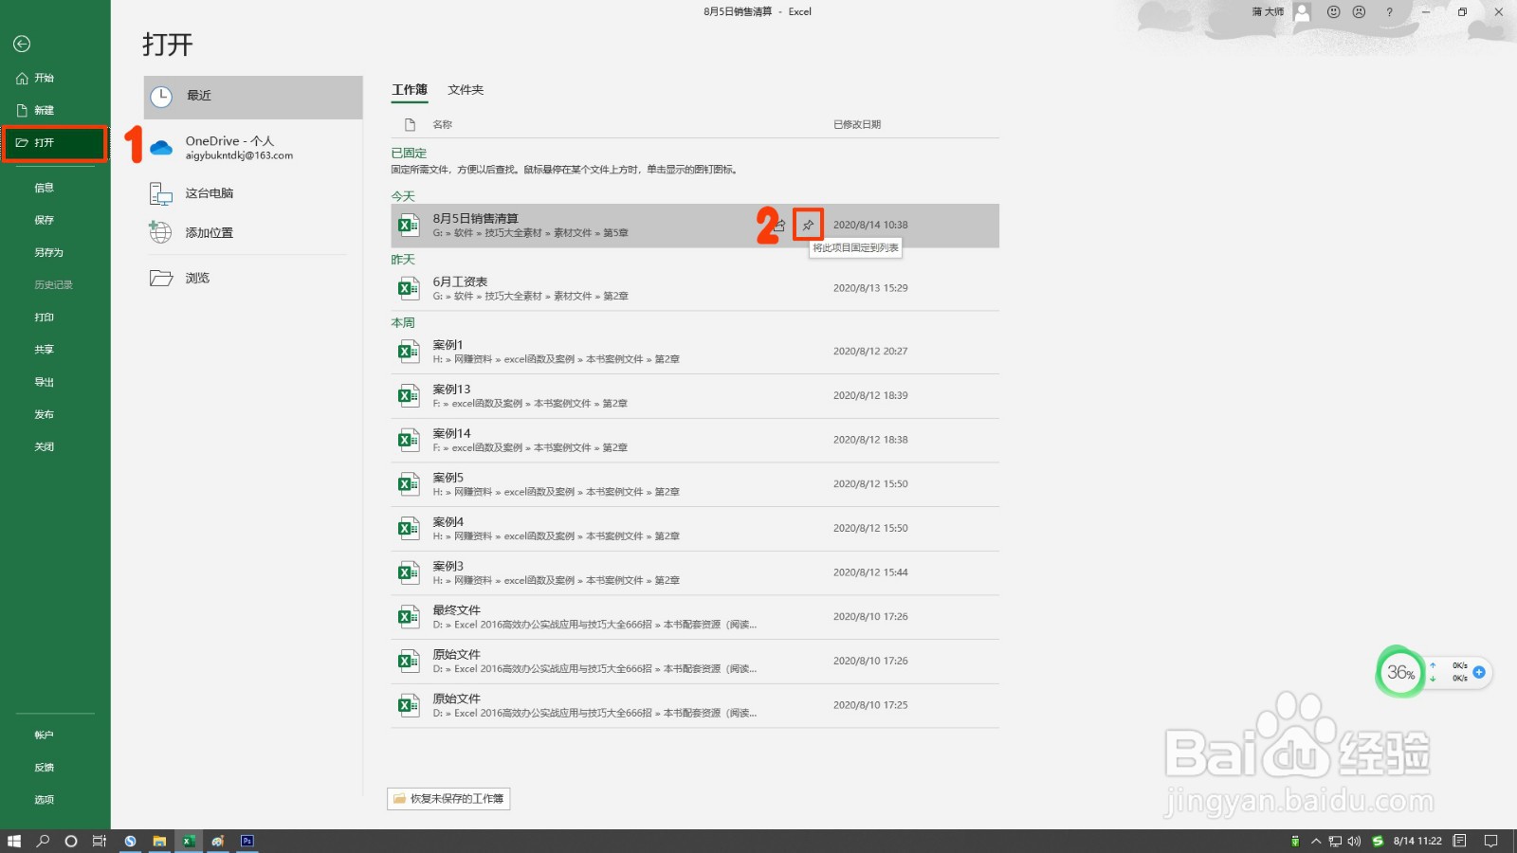Click share icon on 8月5日销售清算 row
The height and width of the screenshot is (853, 1517).
coord(779,225)
